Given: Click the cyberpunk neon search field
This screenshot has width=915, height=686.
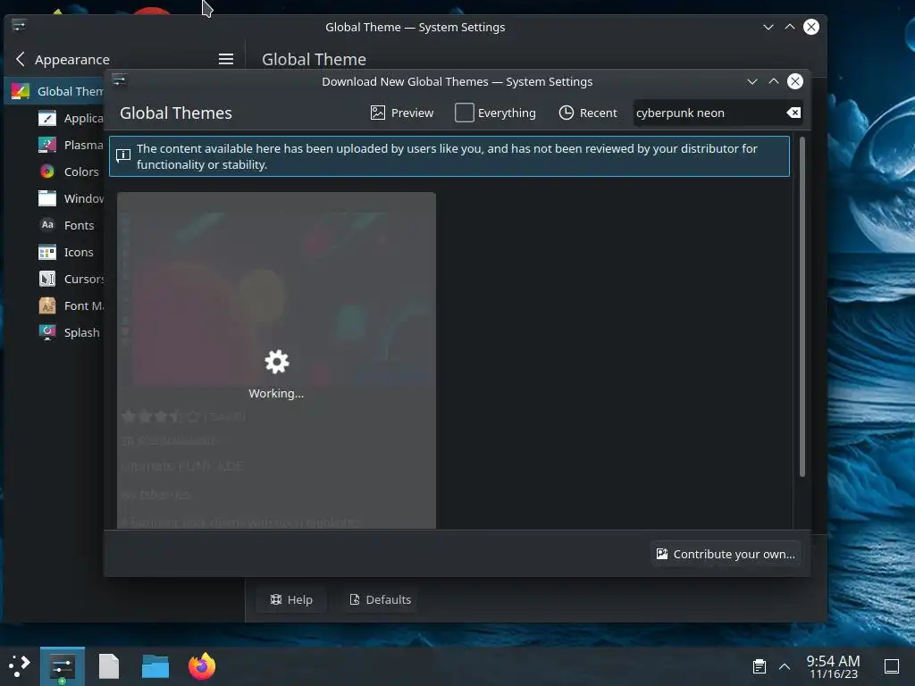Looking at the screenshot, I should point(708,113).
